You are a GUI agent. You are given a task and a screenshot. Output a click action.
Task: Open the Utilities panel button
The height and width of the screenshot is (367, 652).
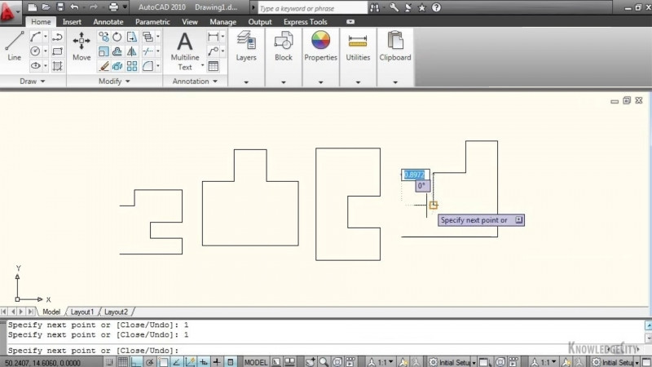pos(358,46)
